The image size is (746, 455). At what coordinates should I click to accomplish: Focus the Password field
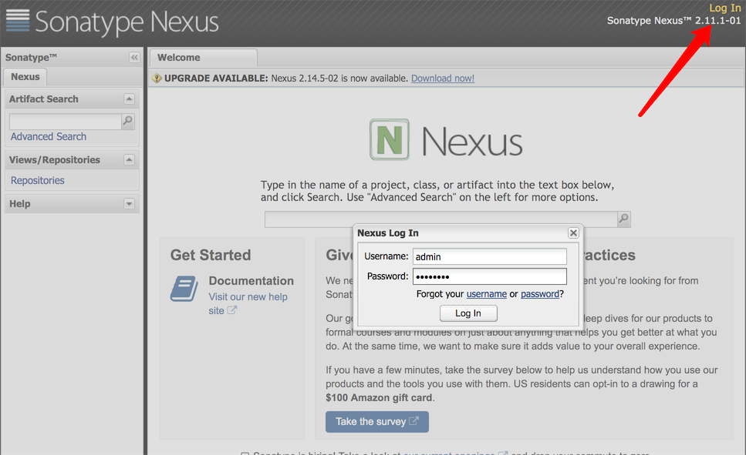coord(490,276)
